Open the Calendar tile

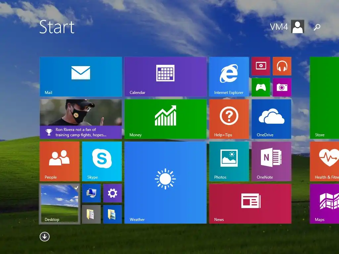(x=166, y=76)
